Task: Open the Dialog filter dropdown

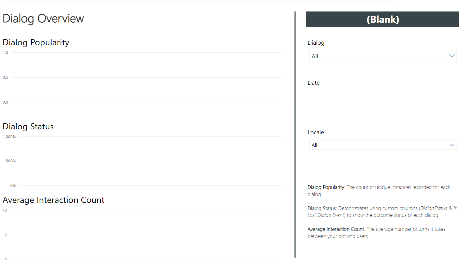Action: 382,56
